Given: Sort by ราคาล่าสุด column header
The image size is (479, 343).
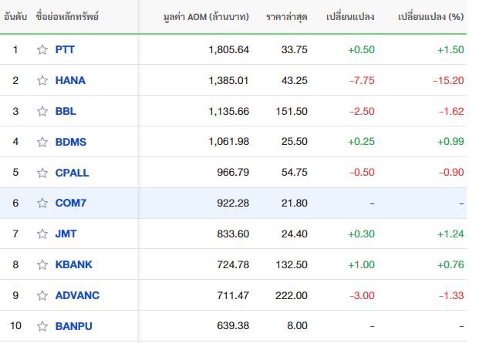Looking at the screenshot, I should (286, 17).
